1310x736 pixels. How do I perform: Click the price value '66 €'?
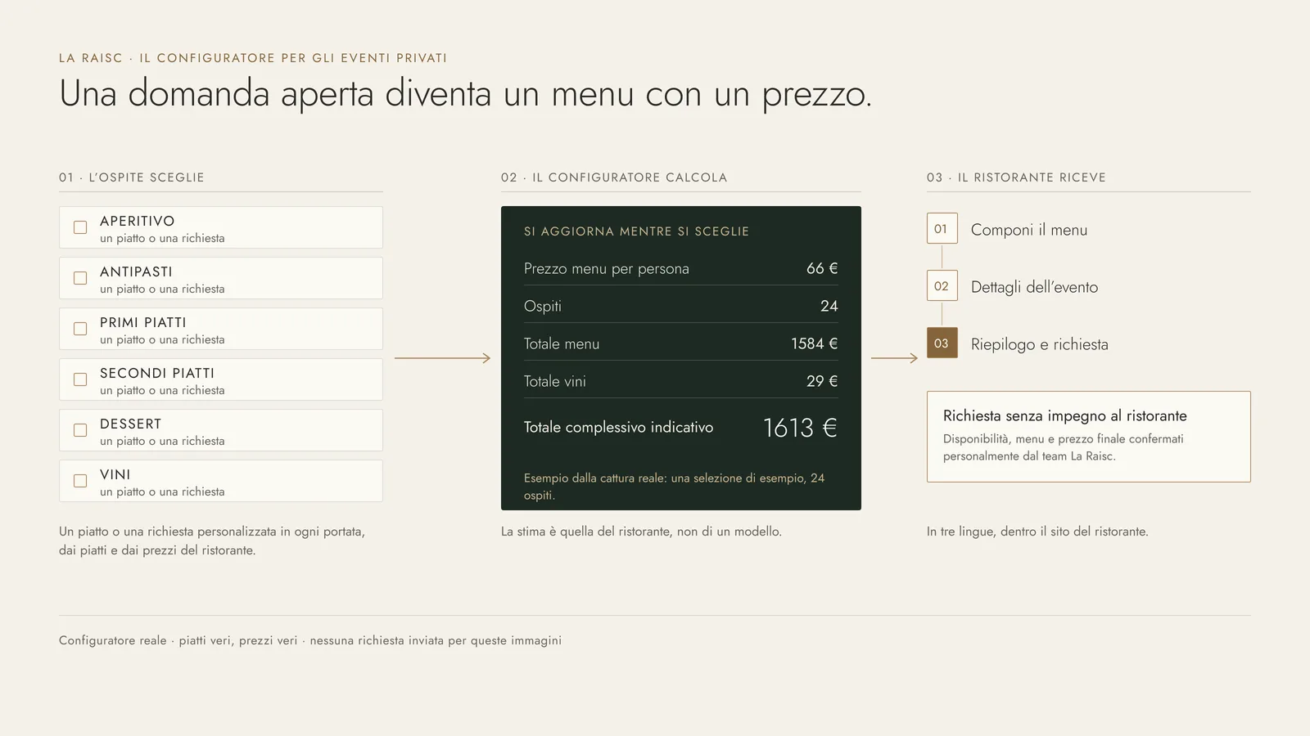tap(822, 268)
